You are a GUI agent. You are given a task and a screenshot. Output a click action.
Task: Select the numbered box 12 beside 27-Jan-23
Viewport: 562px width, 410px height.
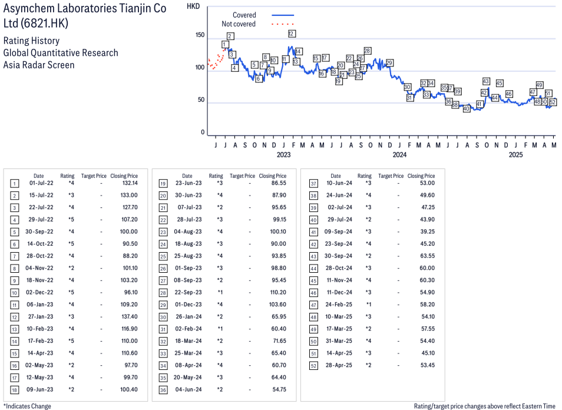click(x=14, y=318)
